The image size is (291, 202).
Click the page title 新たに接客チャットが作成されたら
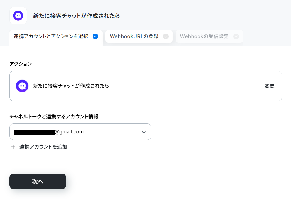(x=76, y=16)
